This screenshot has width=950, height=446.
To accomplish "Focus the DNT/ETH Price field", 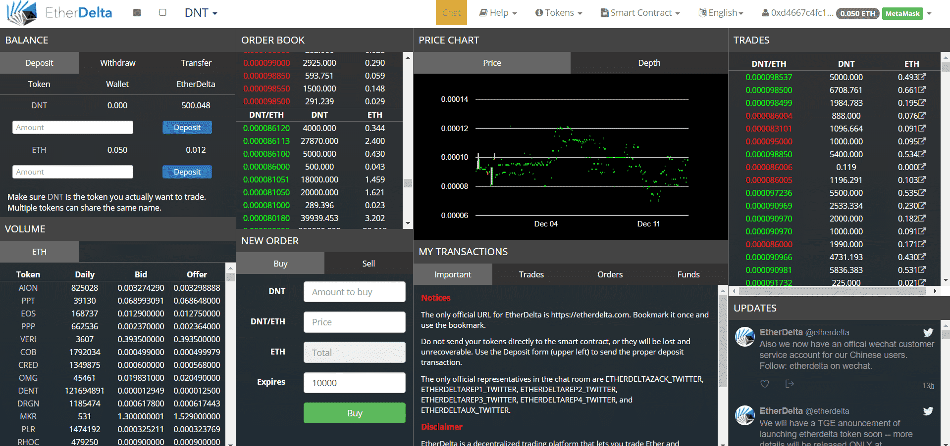I will (355, 322).
